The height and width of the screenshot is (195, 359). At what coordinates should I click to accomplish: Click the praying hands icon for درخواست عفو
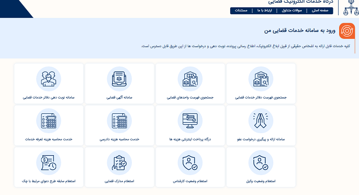(x=261, y=121)
